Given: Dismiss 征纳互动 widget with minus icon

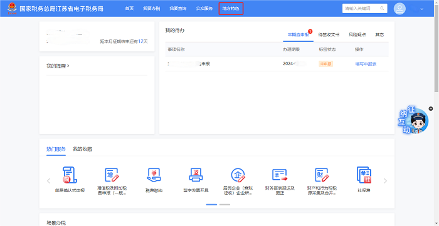Looking at the screenshot, I should point(431,109).
